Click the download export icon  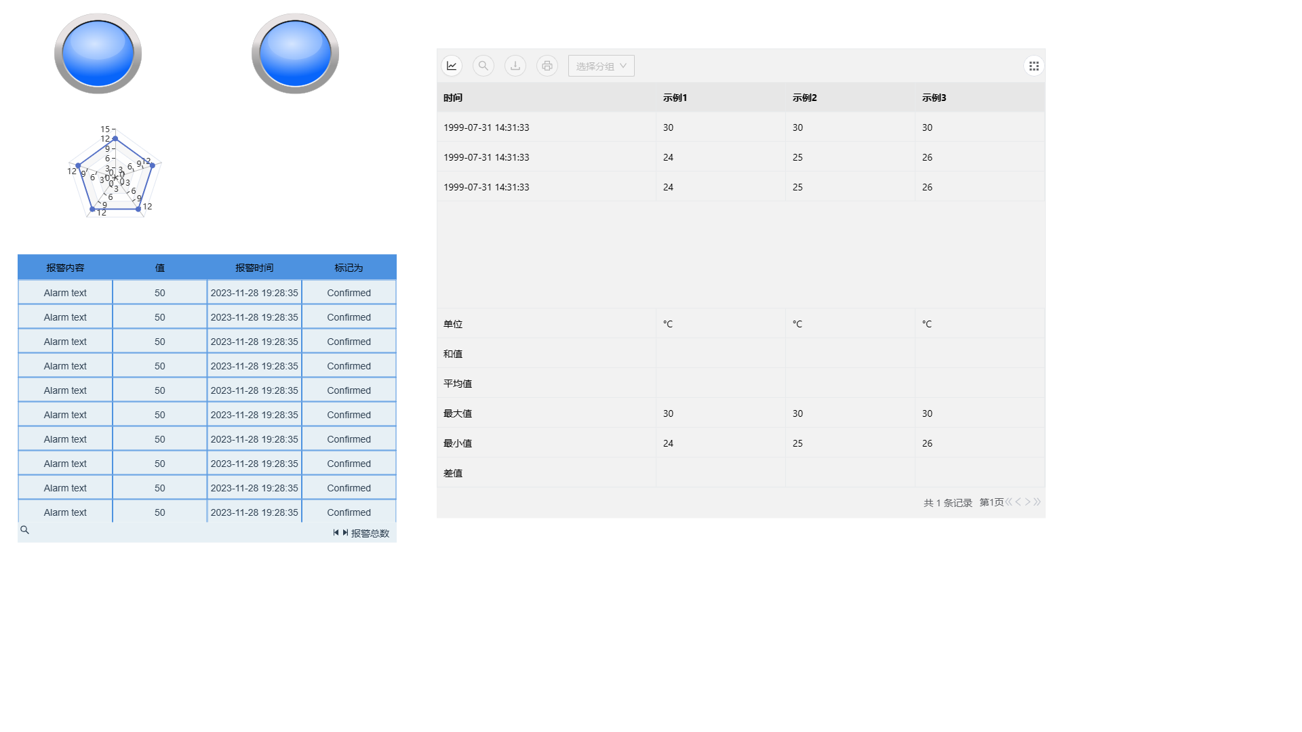click(x=515, y=66)
